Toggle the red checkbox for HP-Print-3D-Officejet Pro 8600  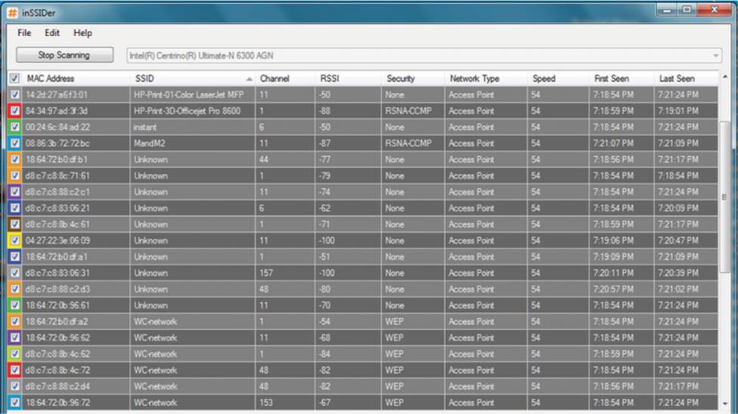click(x=15, y=111)
